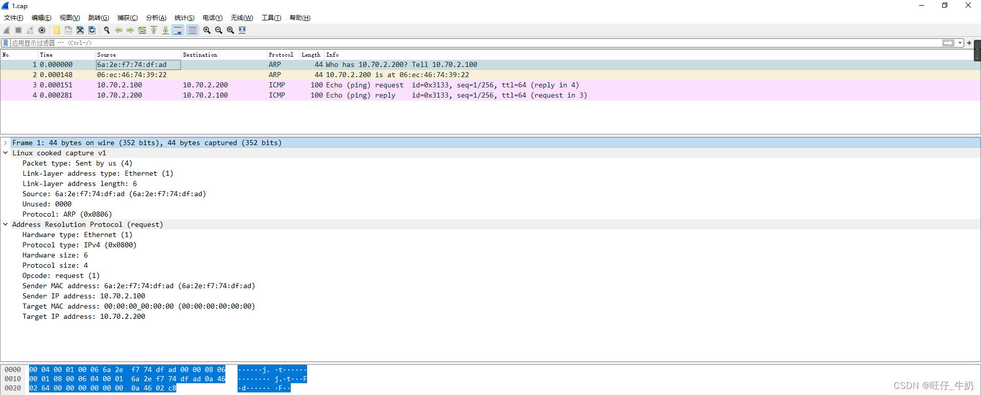Sort by the Protocol column header
The height and width of the screenshot is (395, 981).
pos(283,55)
